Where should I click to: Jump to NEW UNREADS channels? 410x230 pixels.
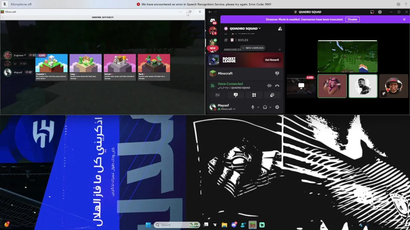coord(253,48)
